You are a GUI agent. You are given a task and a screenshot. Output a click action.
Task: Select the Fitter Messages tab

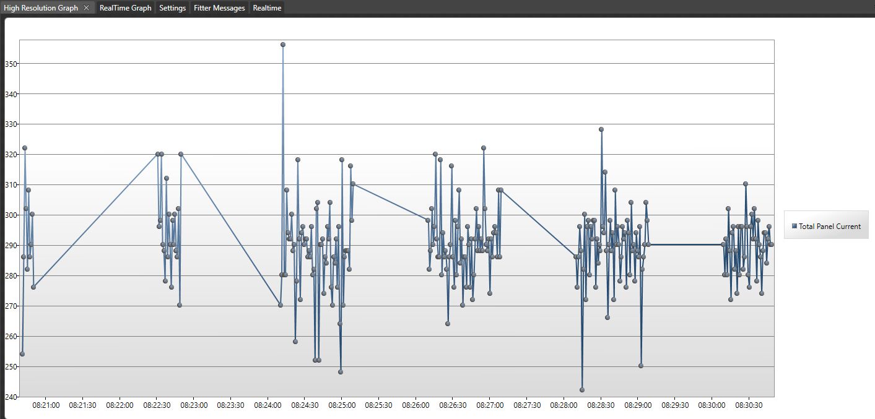coord(219,8)
